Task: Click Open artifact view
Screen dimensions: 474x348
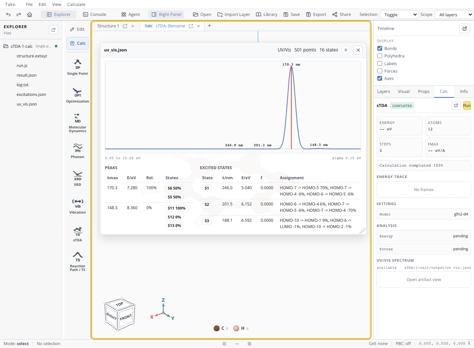Action: point(424,280)
